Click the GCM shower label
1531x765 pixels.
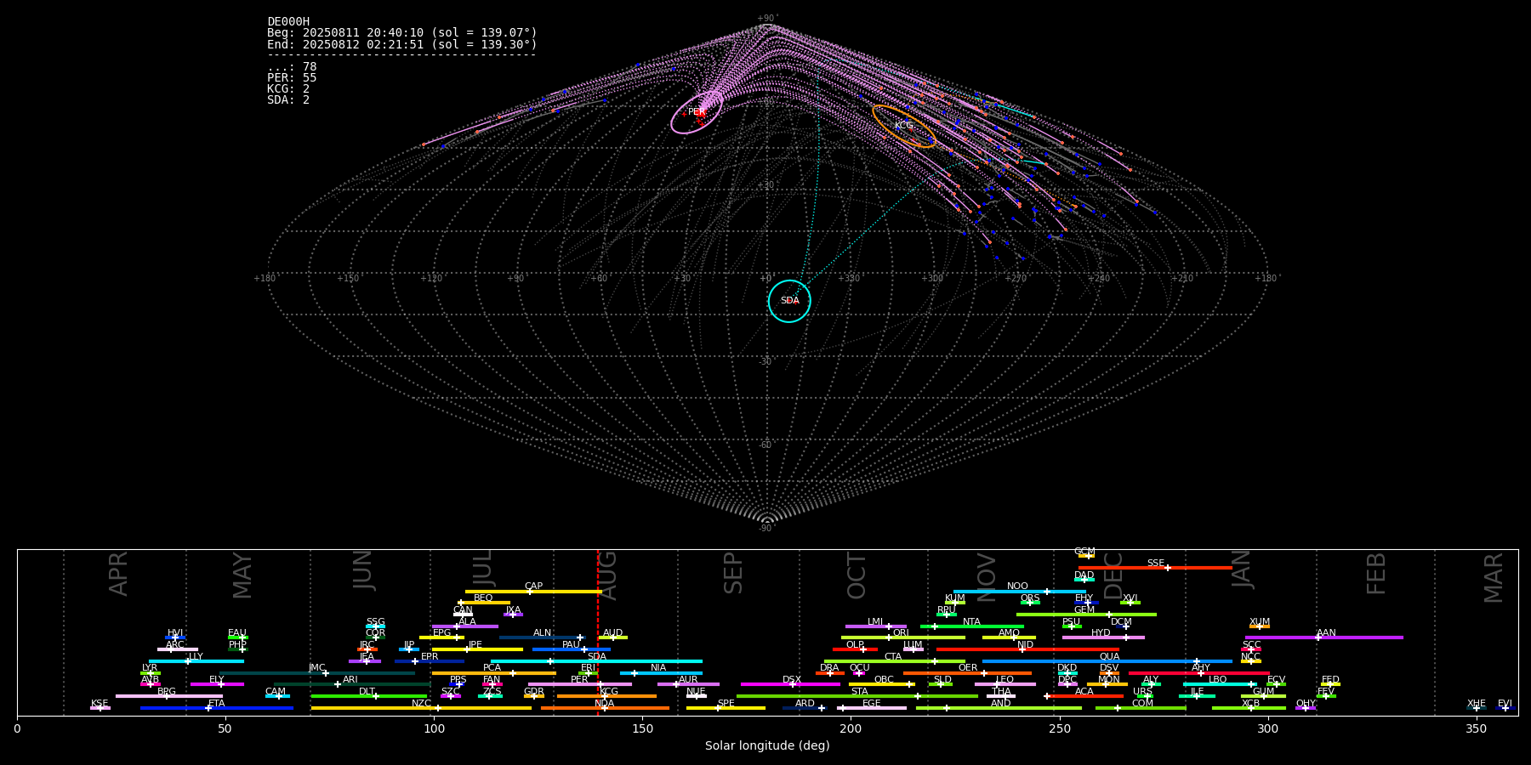[x=1084, y=552]
